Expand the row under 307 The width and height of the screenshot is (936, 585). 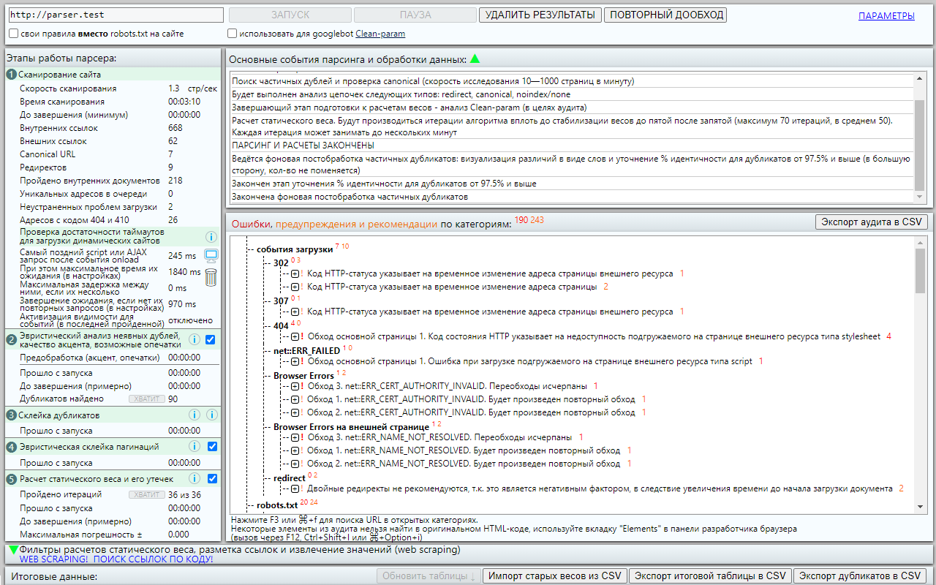[x=295, y=312]
